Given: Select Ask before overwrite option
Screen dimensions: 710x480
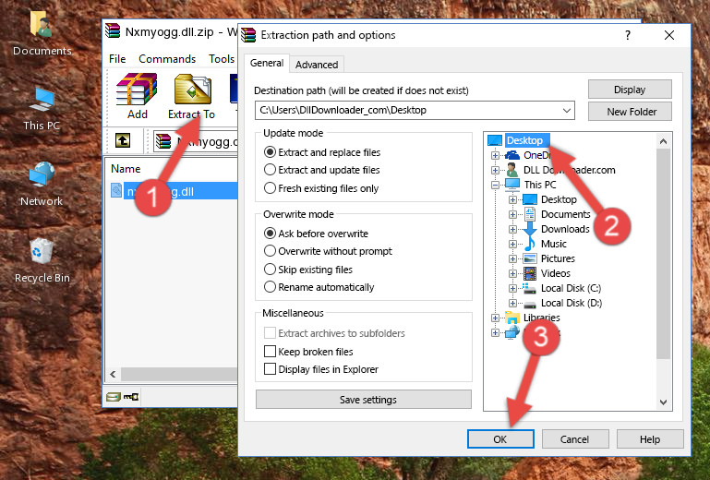Looking at the screenshot, I should pyautogui.click(x=270, y=234).
